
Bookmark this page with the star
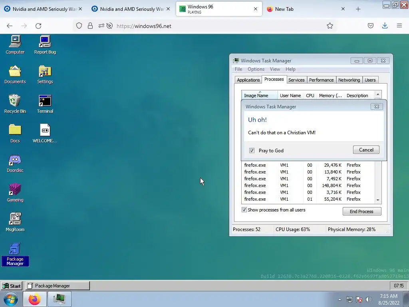pyautogui.click(x=330, y=26)
